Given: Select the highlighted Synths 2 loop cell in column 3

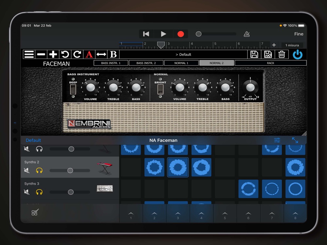Looking at the screenshot, I should tap(178, 167).
